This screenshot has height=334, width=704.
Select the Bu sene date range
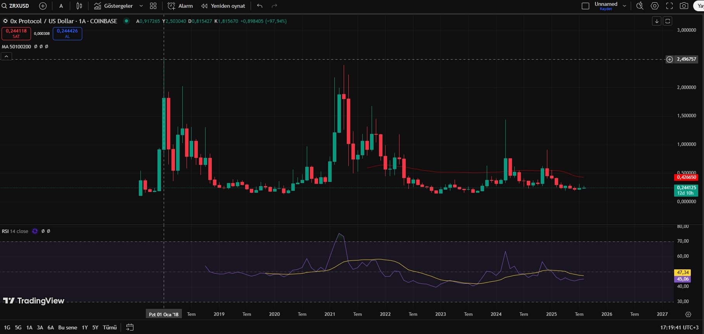point(67,327)
